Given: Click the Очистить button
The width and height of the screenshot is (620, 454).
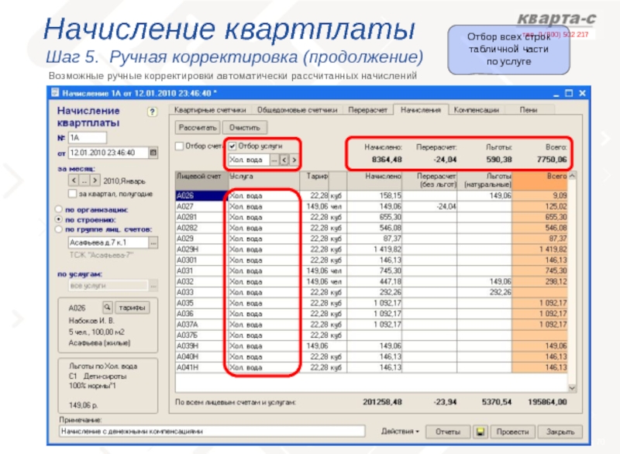Looking at the screenshot, I should pyautogui.click(x=245, y=128).
